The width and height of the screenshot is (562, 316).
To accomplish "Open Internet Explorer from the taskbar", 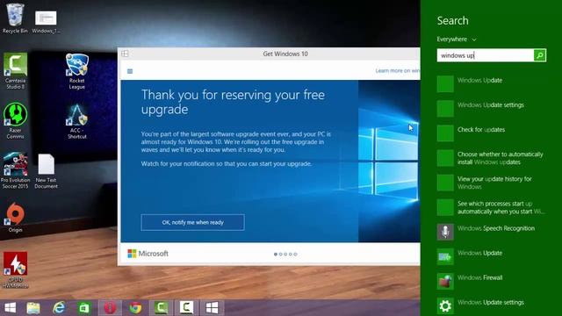I will [x=59, y=308].
